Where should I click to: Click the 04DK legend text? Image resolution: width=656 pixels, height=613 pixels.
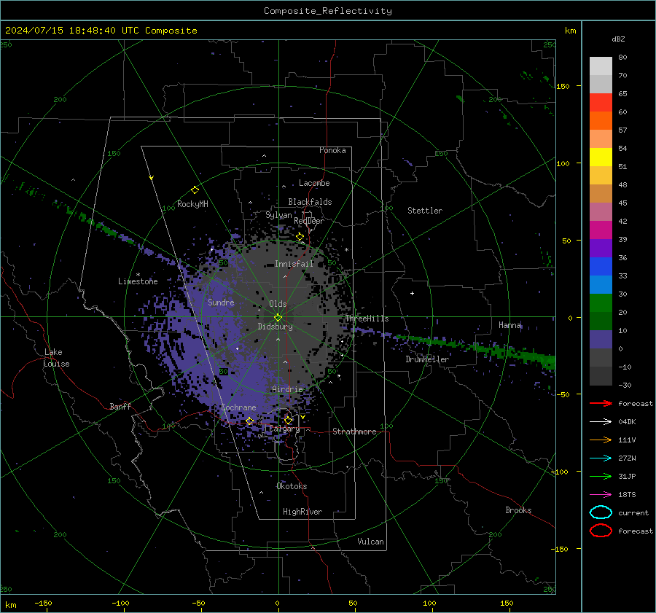point(627,422)
